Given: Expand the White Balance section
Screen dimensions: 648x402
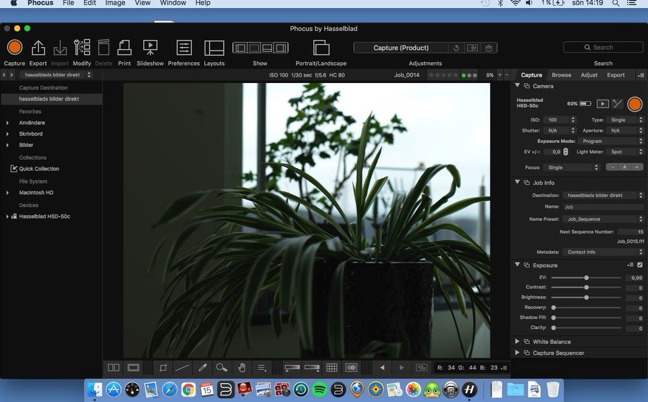Looking at the screenshot, I should 518,342.
